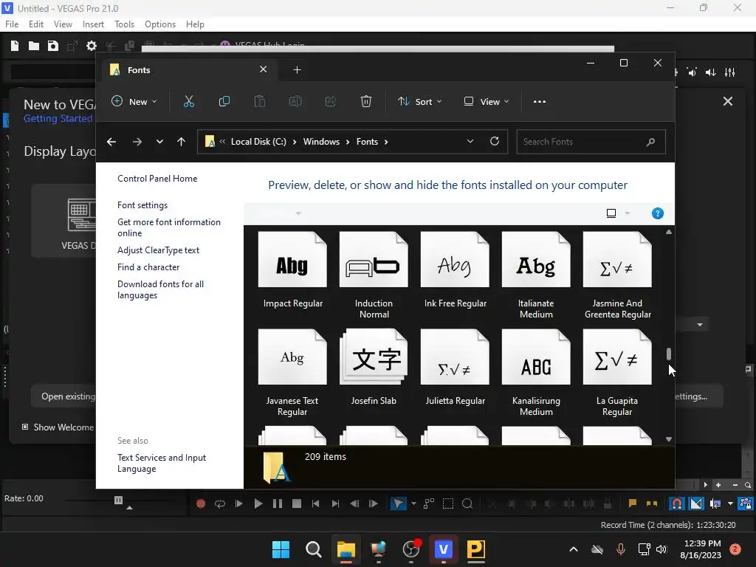Open project Properties gear icon in VEGAS
The height and width of the screenshot is (567, 756).
[91, 46]
